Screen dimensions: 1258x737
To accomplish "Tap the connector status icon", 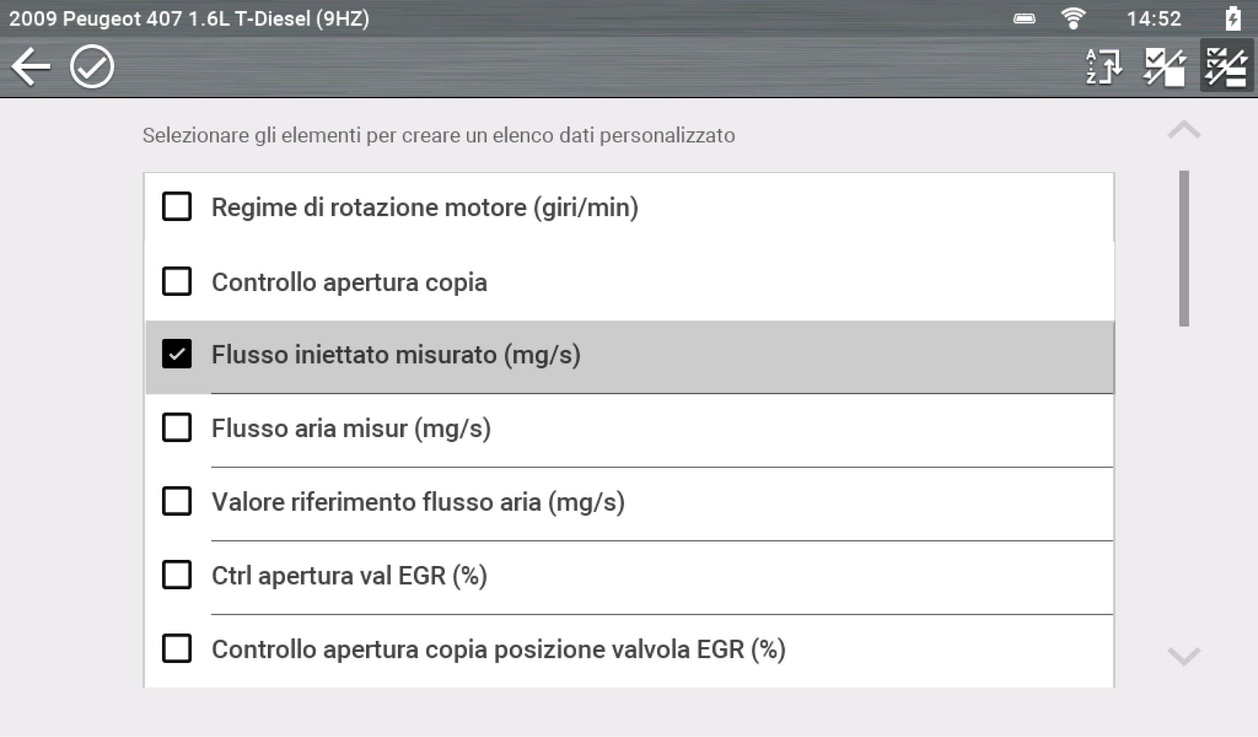I will point(1024,19).
